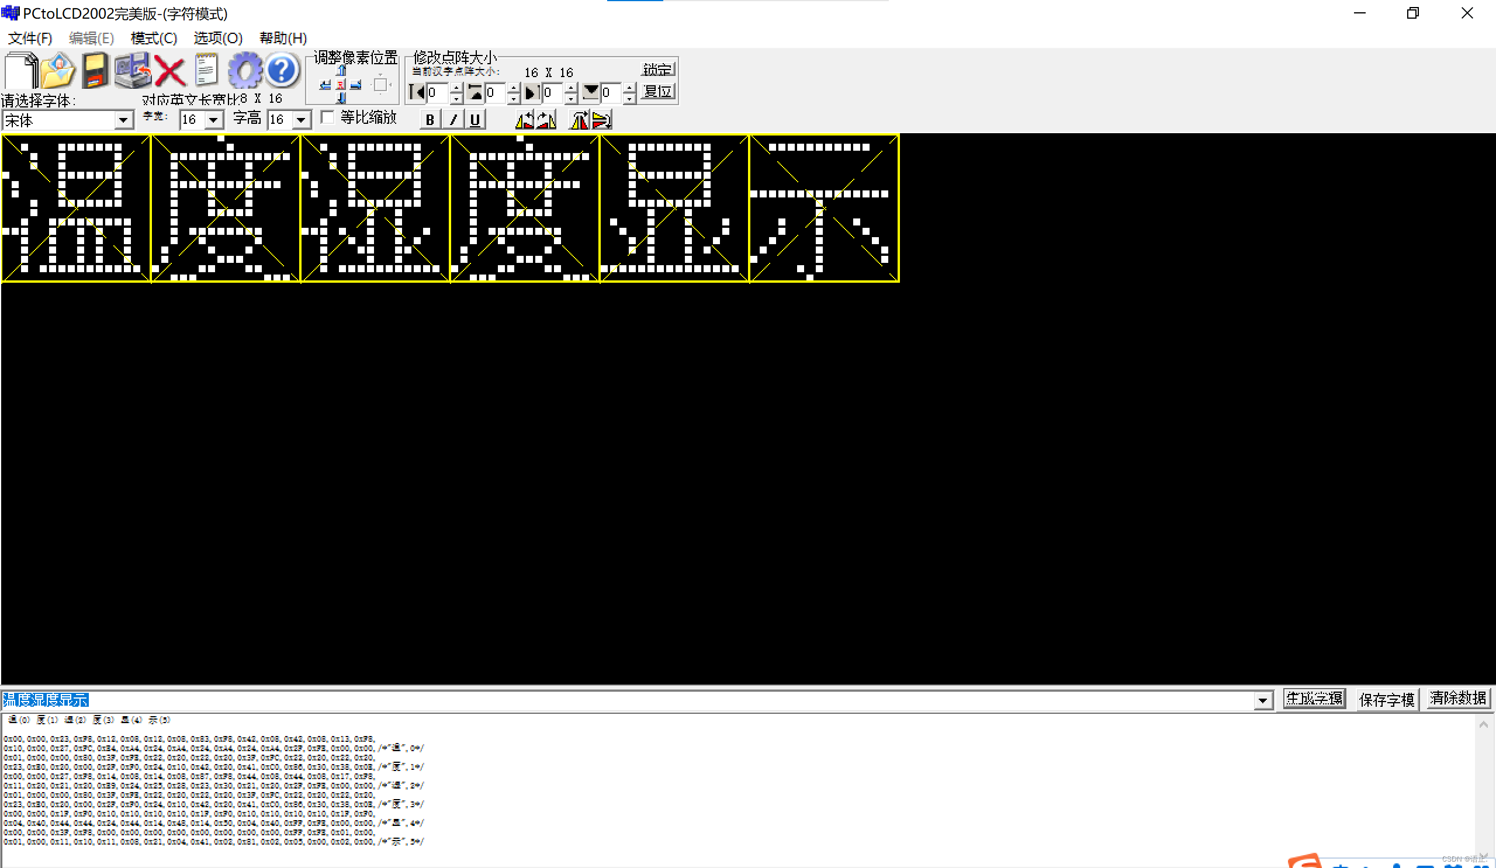Click the blue question mark help icon
Image resolution: width=1496 pixels, height=868 pixels.
(x=281, y=70)
